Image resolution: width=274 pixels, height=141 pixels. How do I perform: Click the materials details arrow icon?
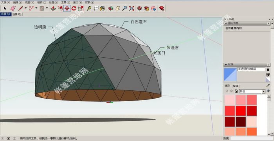pyautogui.click(x=268, y=91)
